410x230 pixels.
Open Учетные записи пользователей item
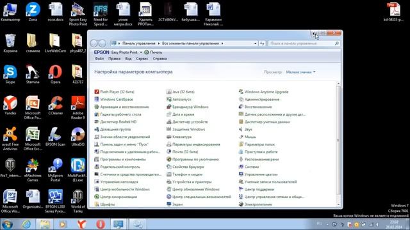pos(268,181)
